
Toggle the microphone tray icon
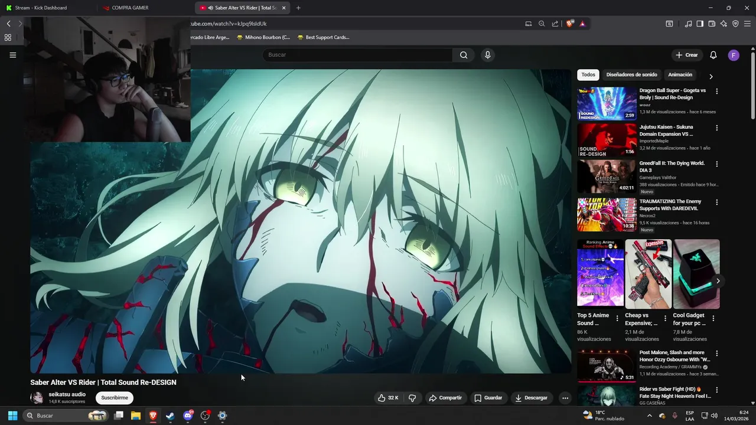coord(675,416)
